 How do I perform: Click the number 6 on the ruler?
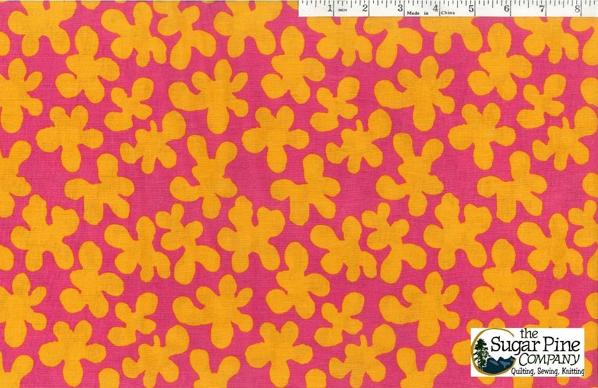pos(506,9)
